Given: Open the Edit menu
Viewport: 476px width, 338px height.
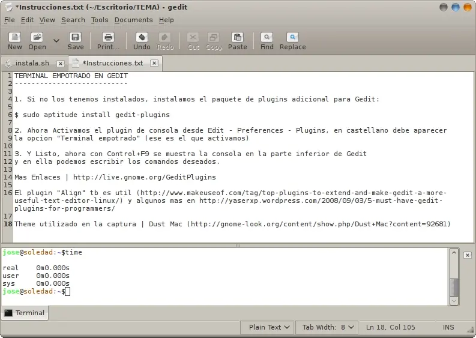Looking at the screenshot, I should tap(27, 20).
